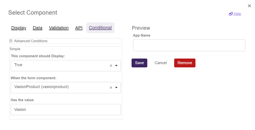Switch to the Display tab
Viewport: 255px width, 130px height.
point(19,28)
